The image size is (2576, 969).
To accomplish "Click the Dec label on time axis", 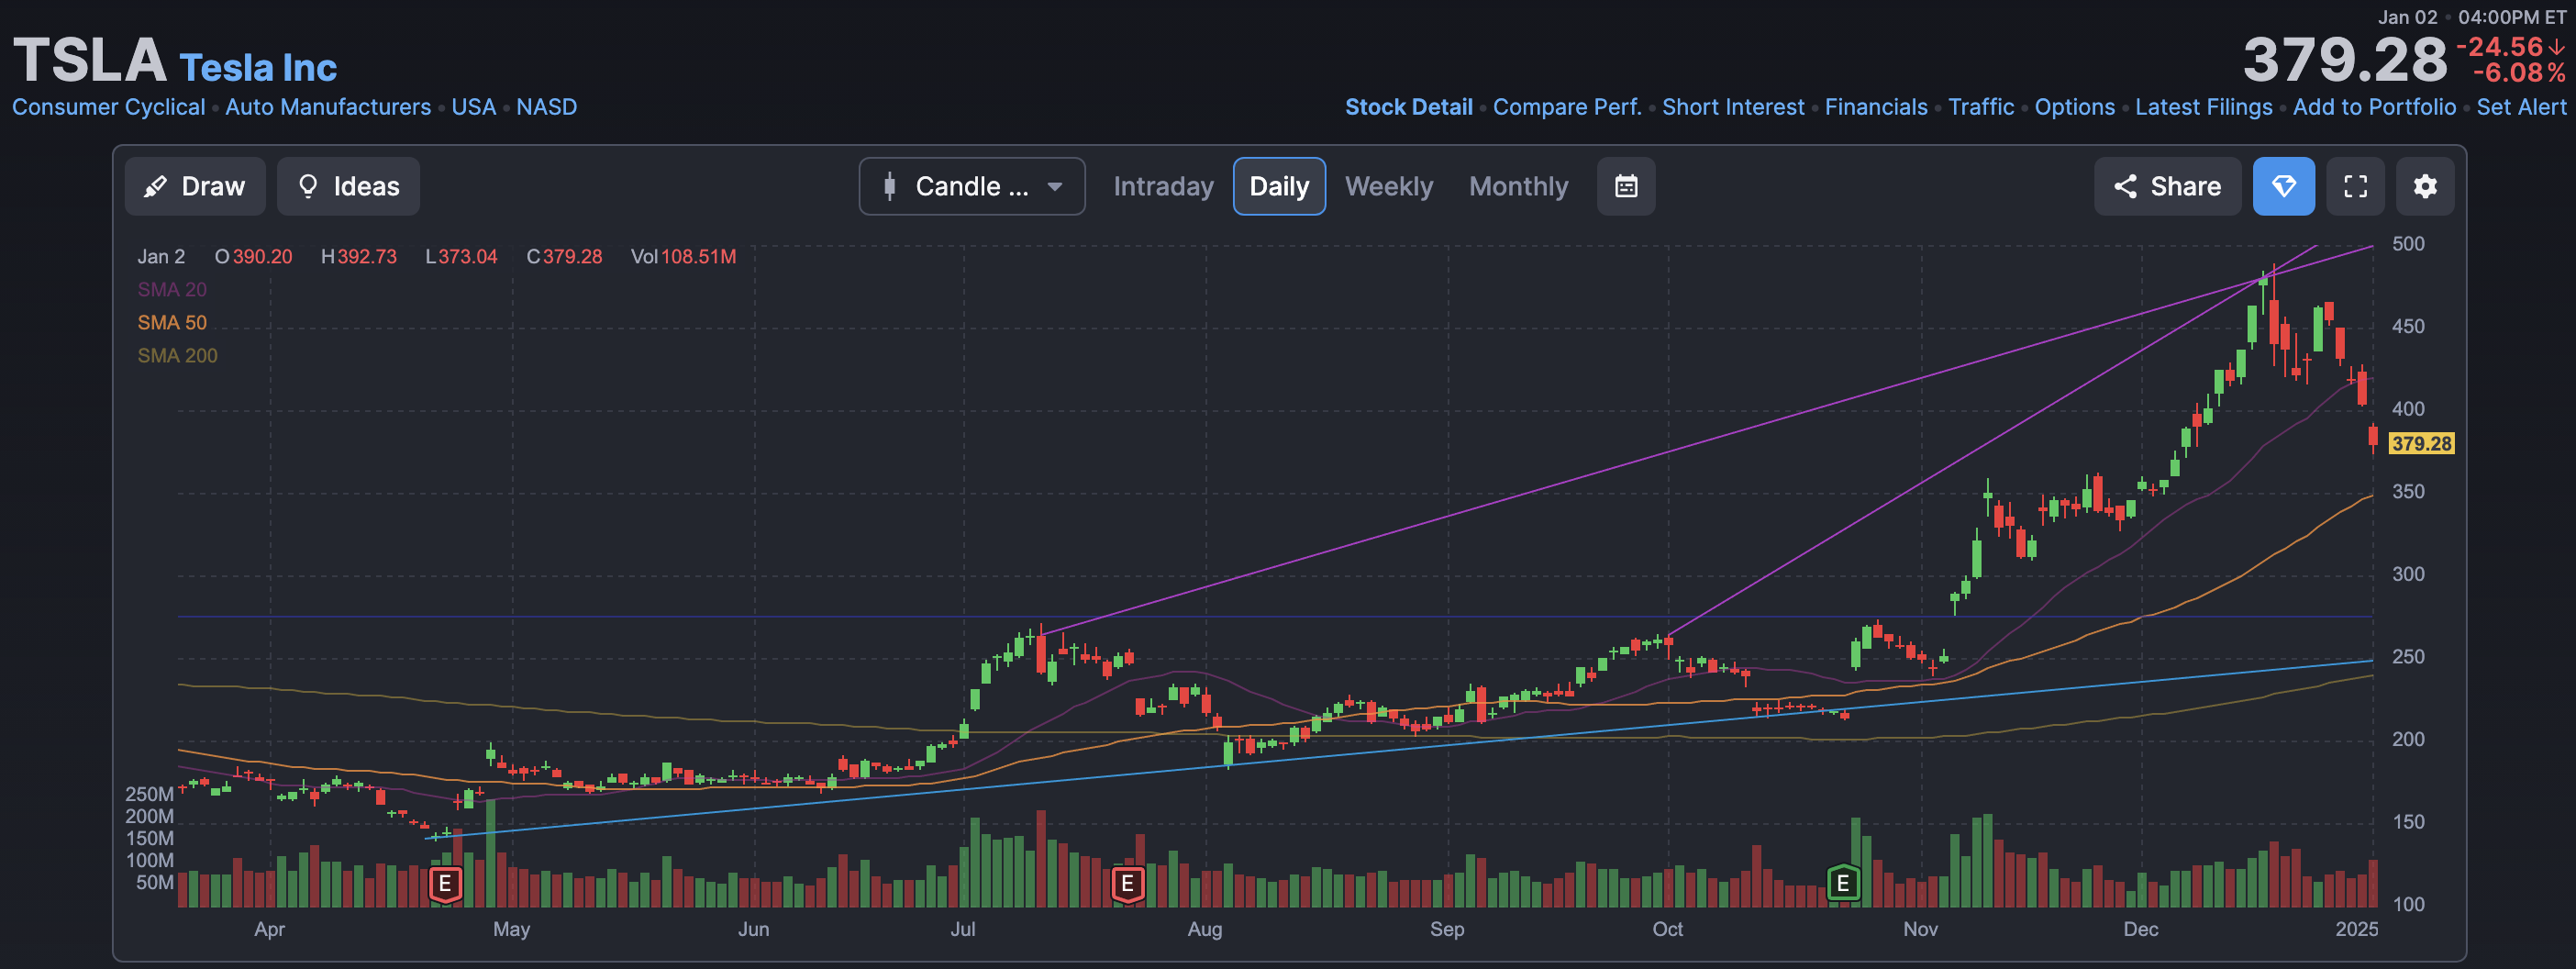I will pos(2140,929).
